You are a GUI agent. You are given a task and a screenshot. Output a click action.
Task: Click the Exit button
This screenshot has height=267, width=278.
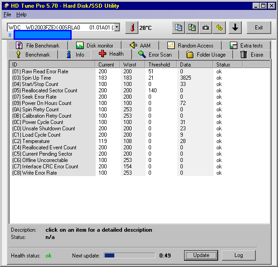pyautogui.click(x=259, y=28)
